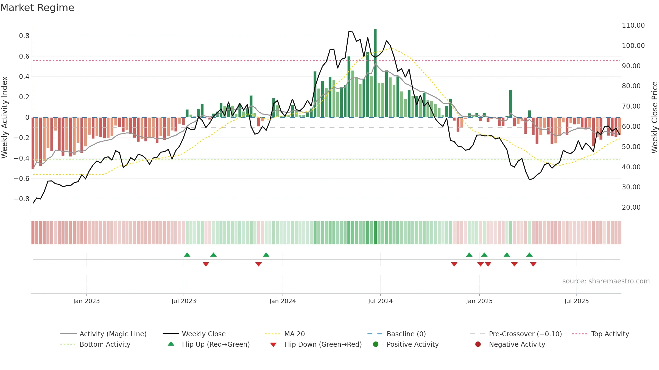Click the red Flip Down triangle legend icon
Viewport: 659px width, 370px height.
point(273,345)
